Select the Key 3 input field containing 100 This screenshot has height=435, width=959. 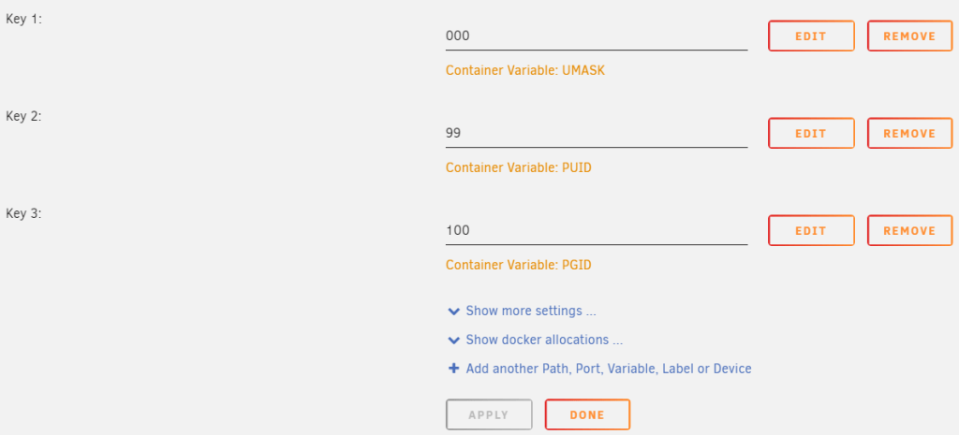tap(596, 231)
